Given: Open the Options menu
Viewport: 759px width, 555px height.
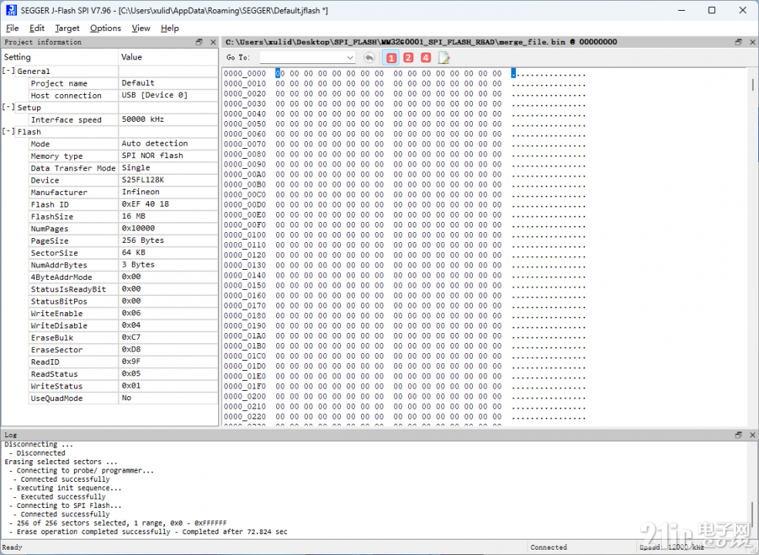Looking at the screenshot, I should [106, 28].
